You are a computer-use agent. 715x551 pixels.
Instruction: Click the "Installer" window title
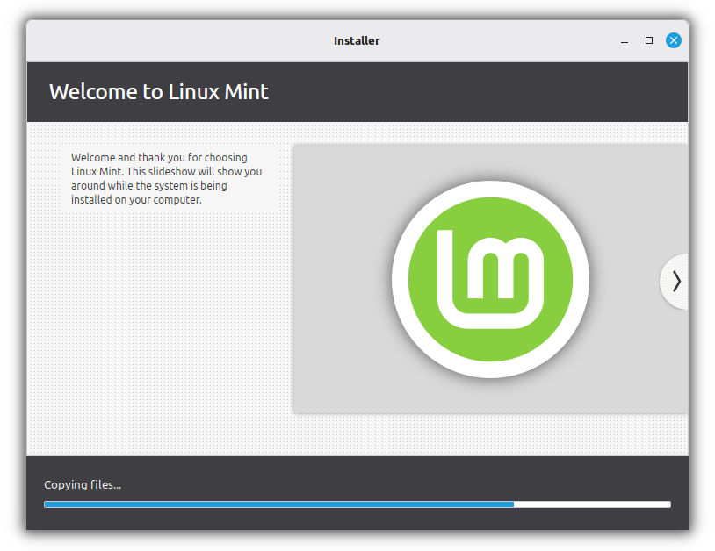[357, 40]
